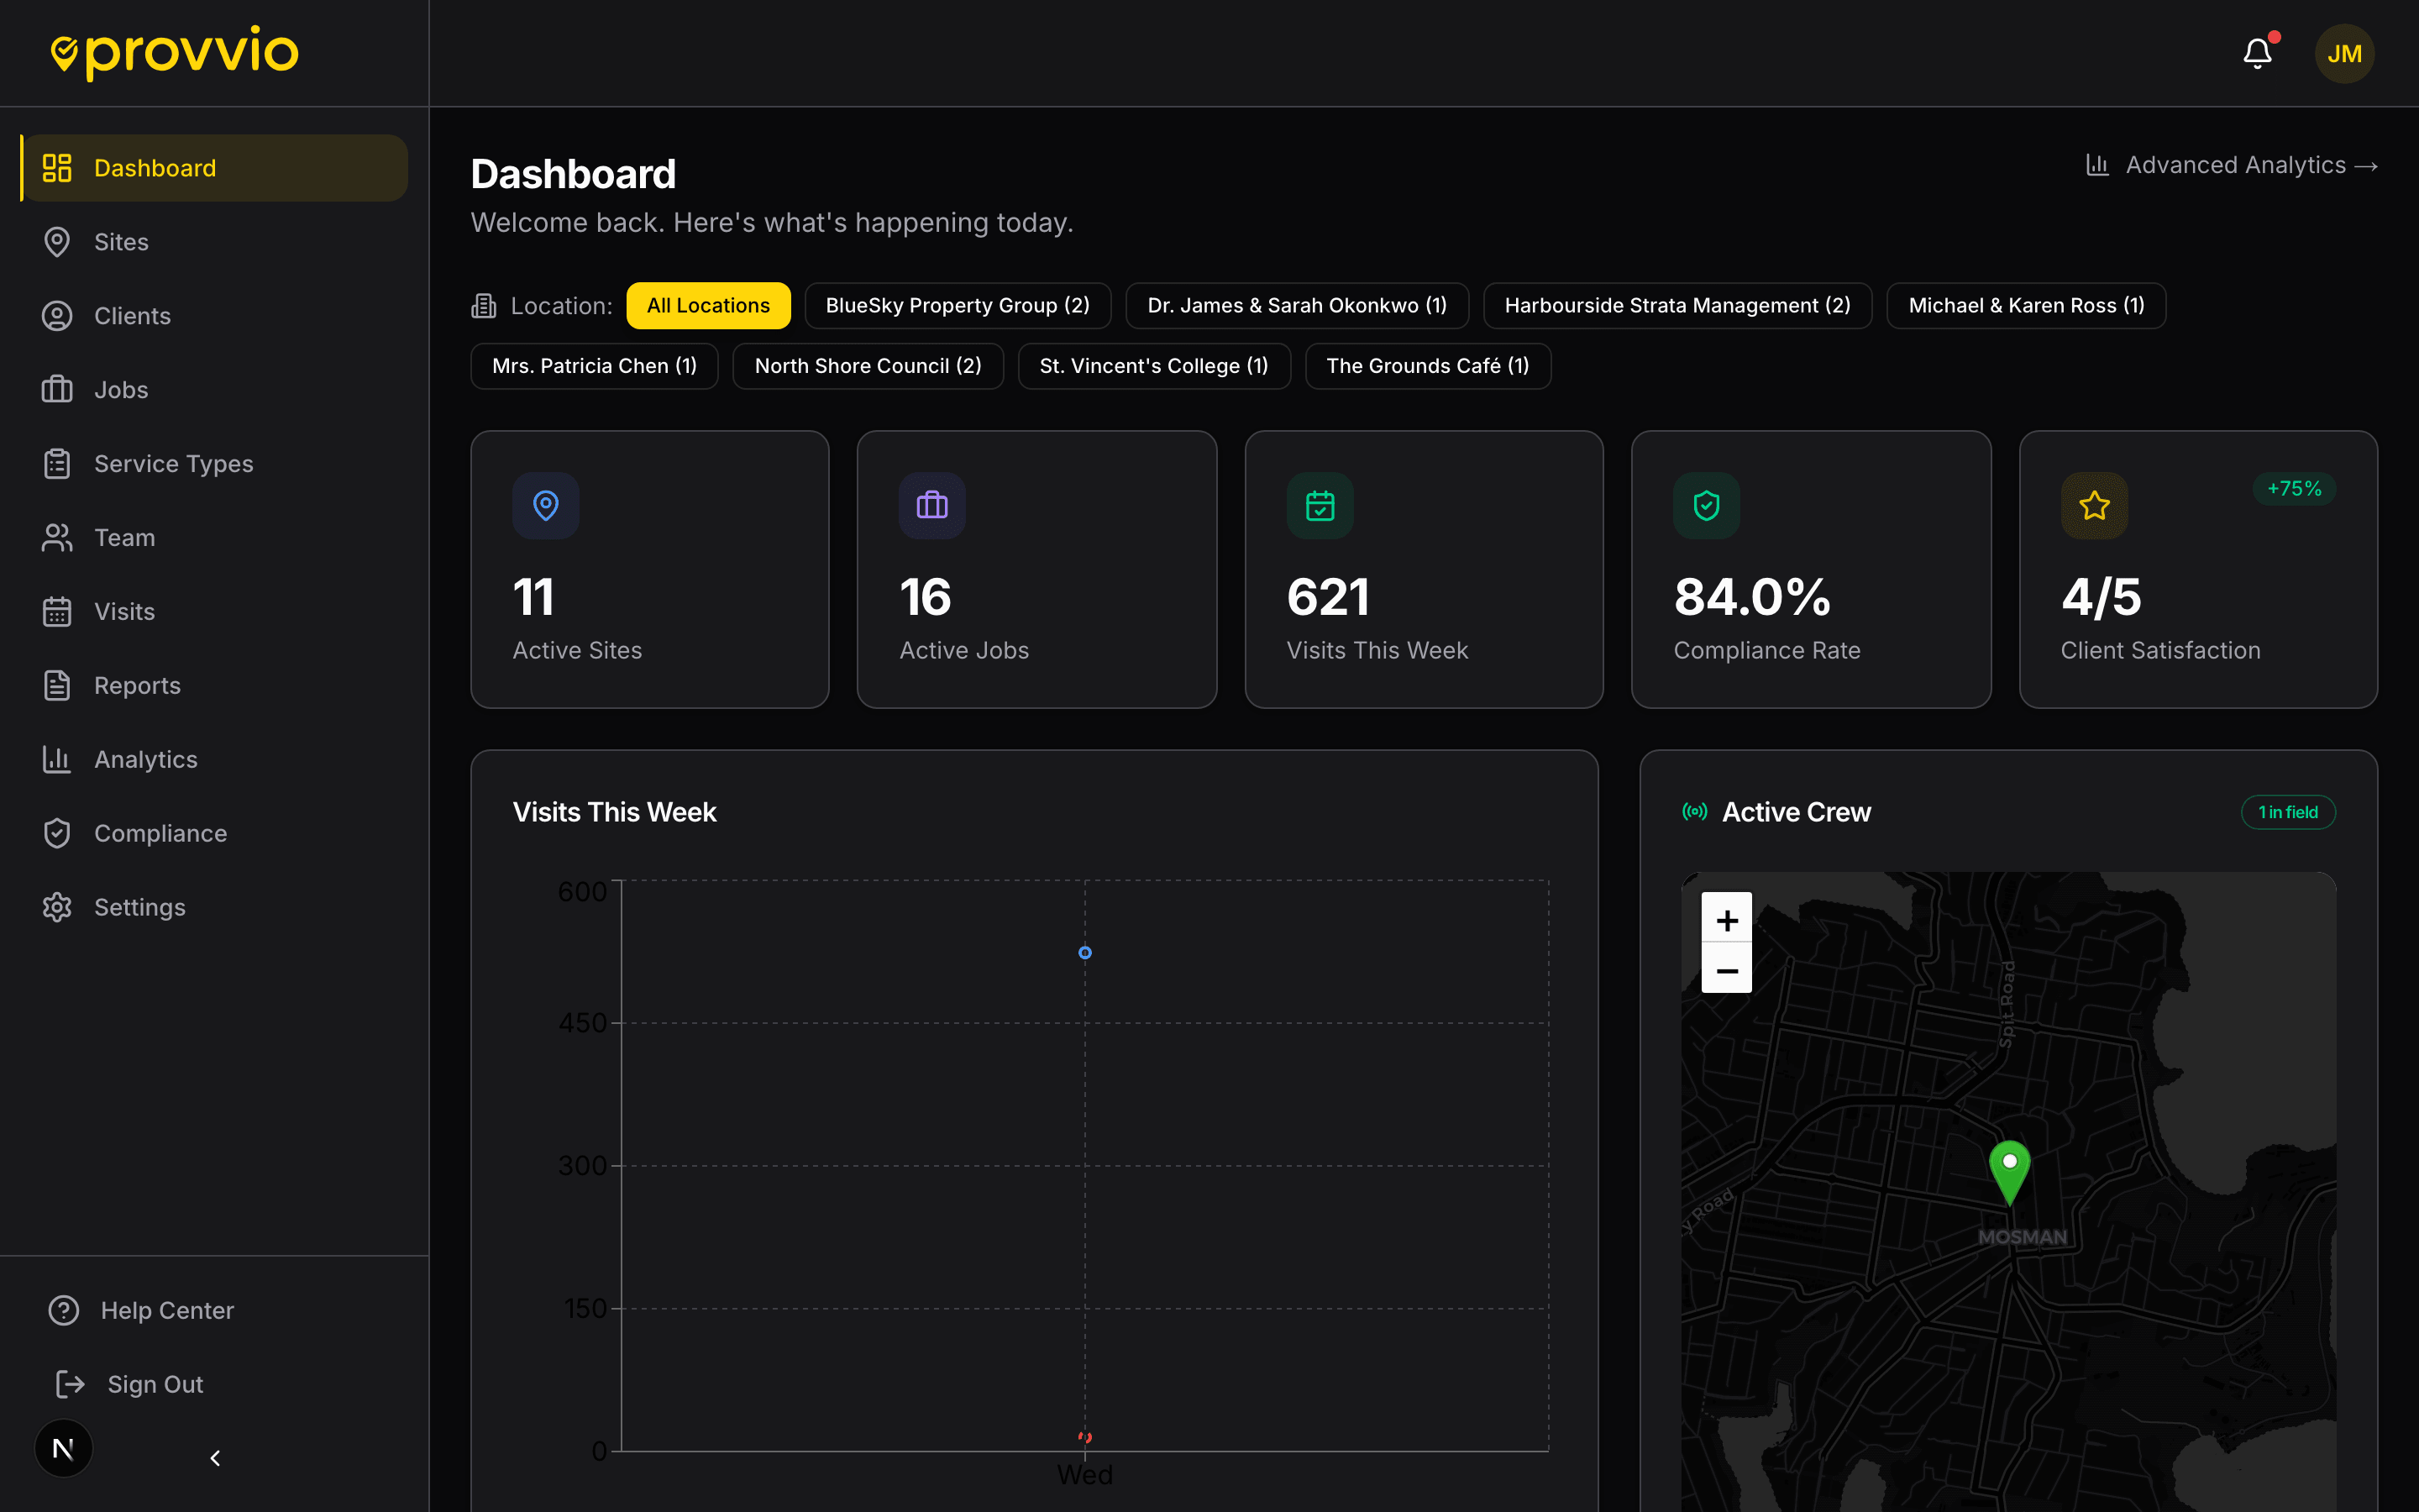Select the Reports document icon
This screenshot has width=2419, height=1512.
click(57, 685)
